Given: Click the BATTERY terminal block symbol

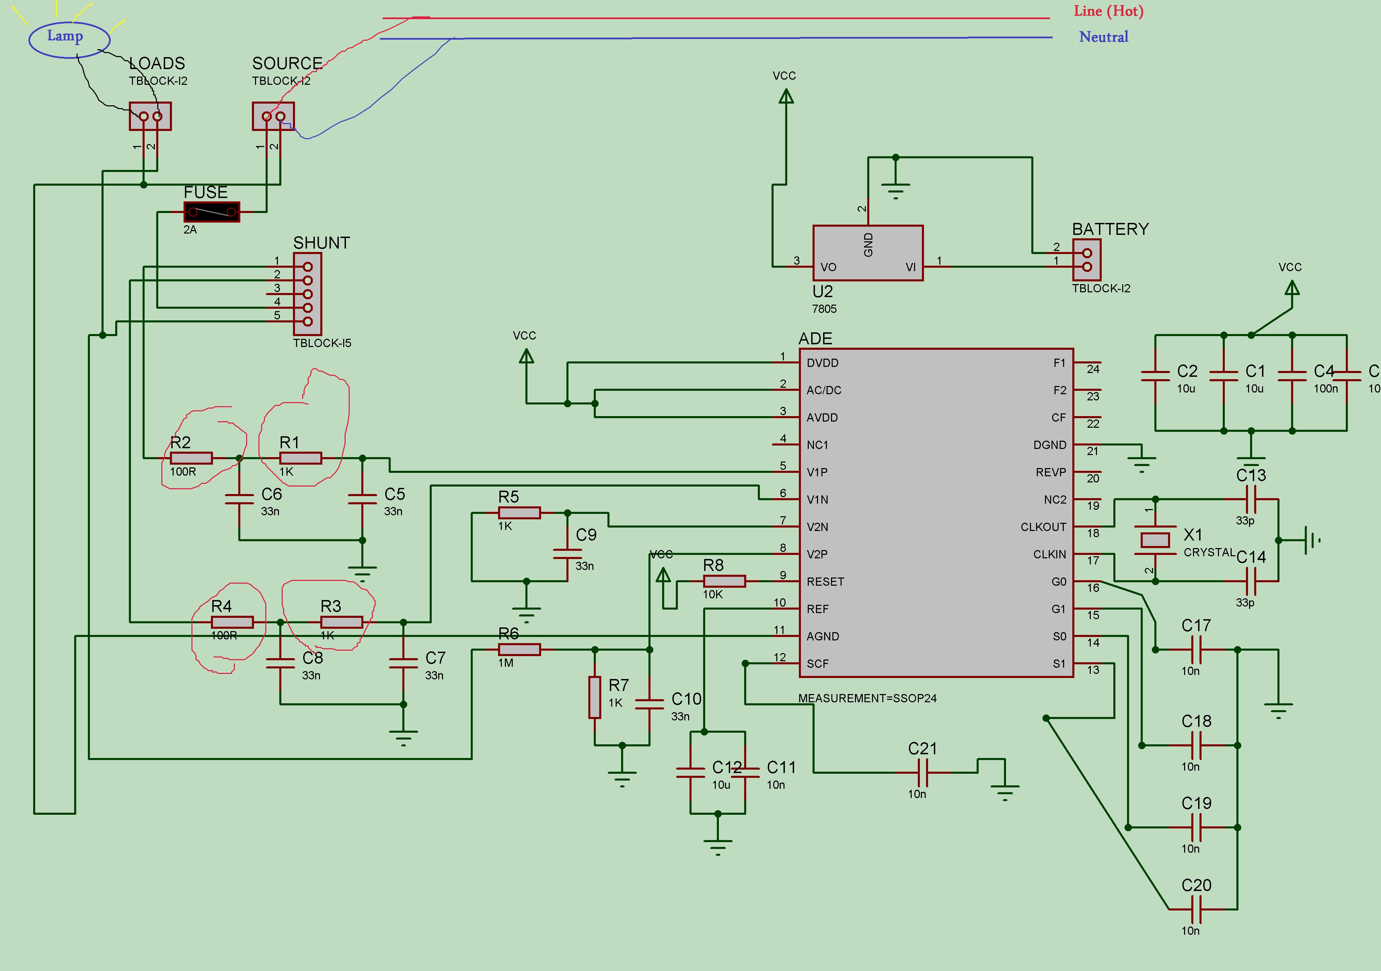Looking at the screenshot, I should (x=1087, y=260).
